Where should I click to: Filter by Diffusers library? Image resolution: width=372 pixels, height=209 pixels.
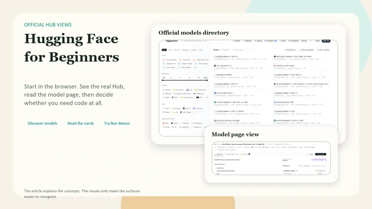(167, 94)
